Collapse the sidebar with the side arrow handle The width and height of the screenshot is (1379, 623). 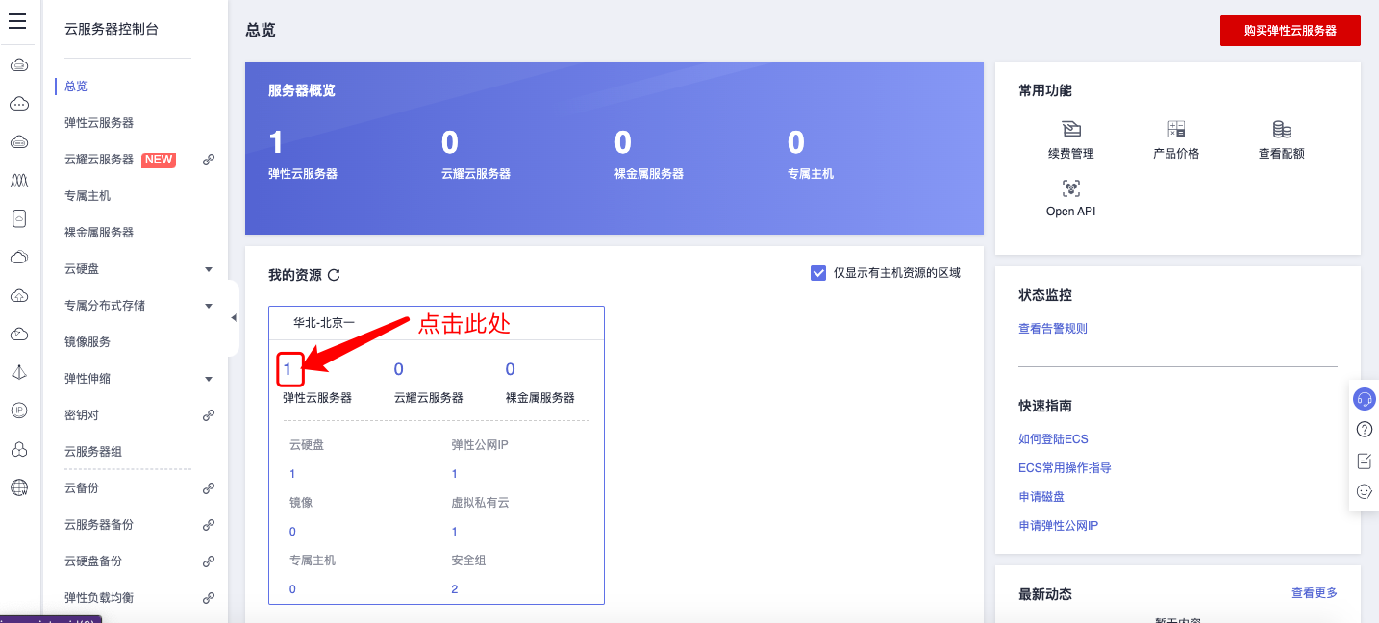point(234,318)
